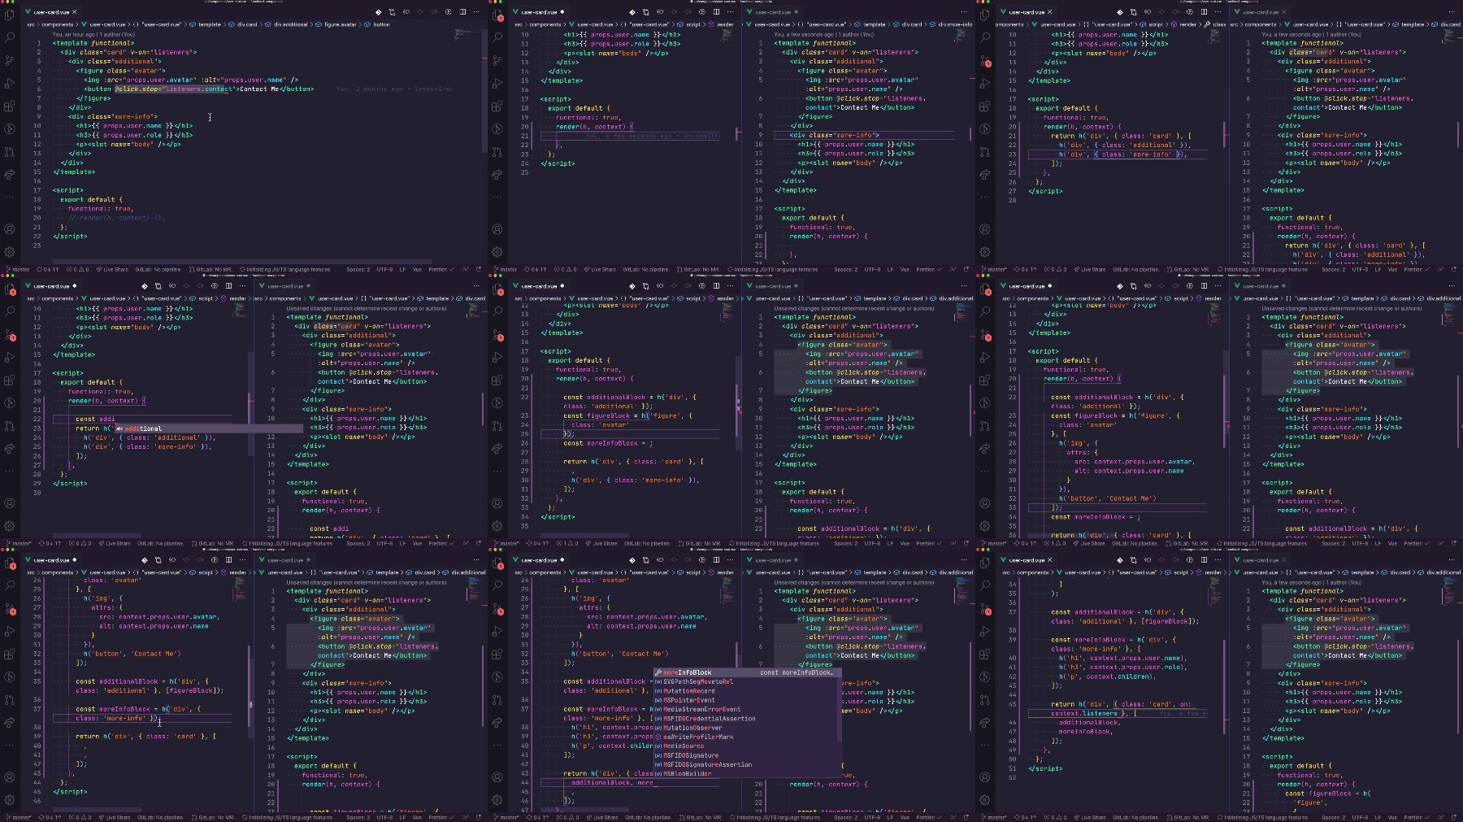The width and height of the screenshot is (1463, 822).
Task: Select MutationRecord suggestion
Action: [x=746, y=691]
